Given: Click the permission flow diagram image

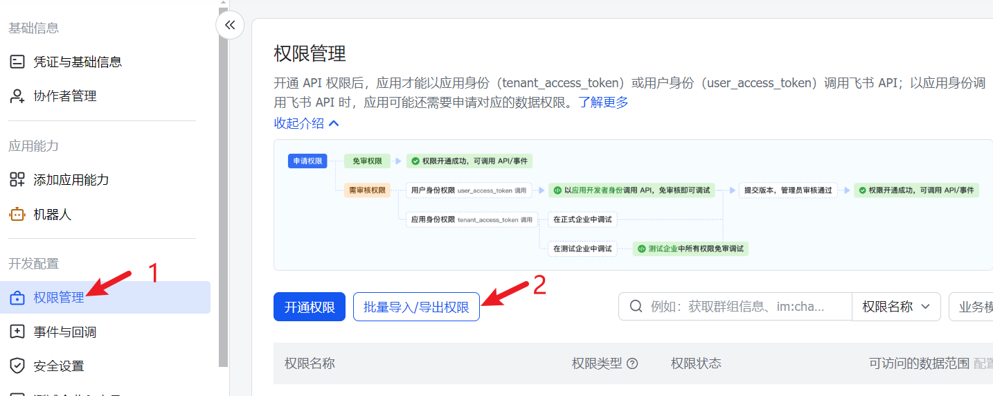Looking at the screenshot, I should 633,205.
